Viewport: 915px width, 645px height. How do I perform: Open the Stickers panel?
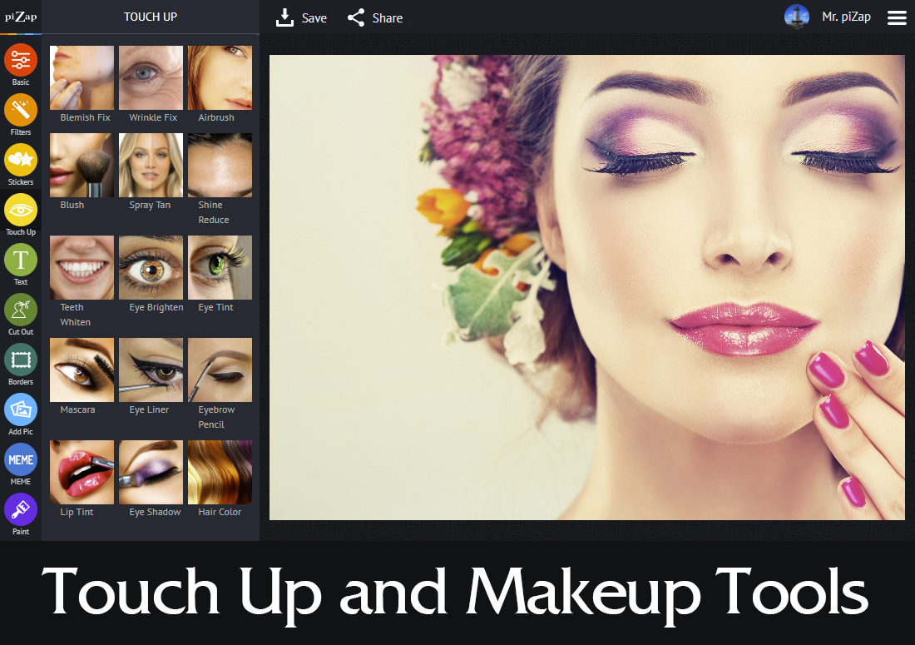coord(21,160)
